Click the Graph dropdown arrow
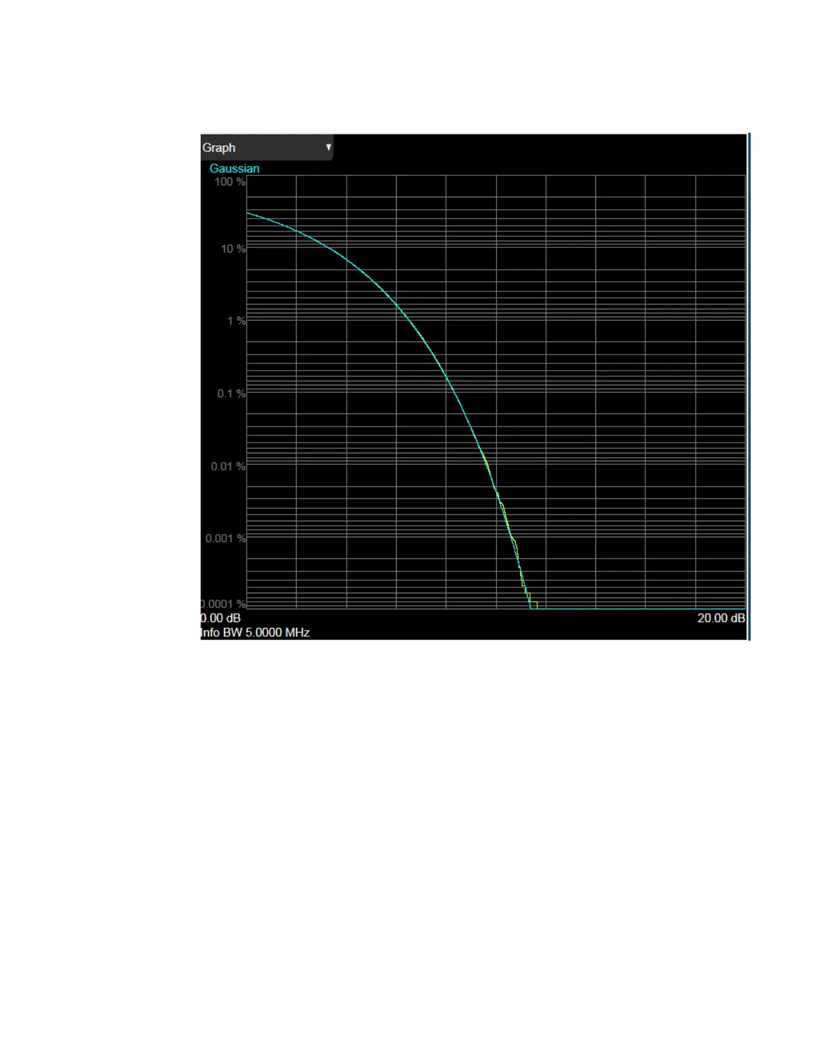Image resolution: width=816 pixels, height=1056 pixels. [x=328, y=147]
